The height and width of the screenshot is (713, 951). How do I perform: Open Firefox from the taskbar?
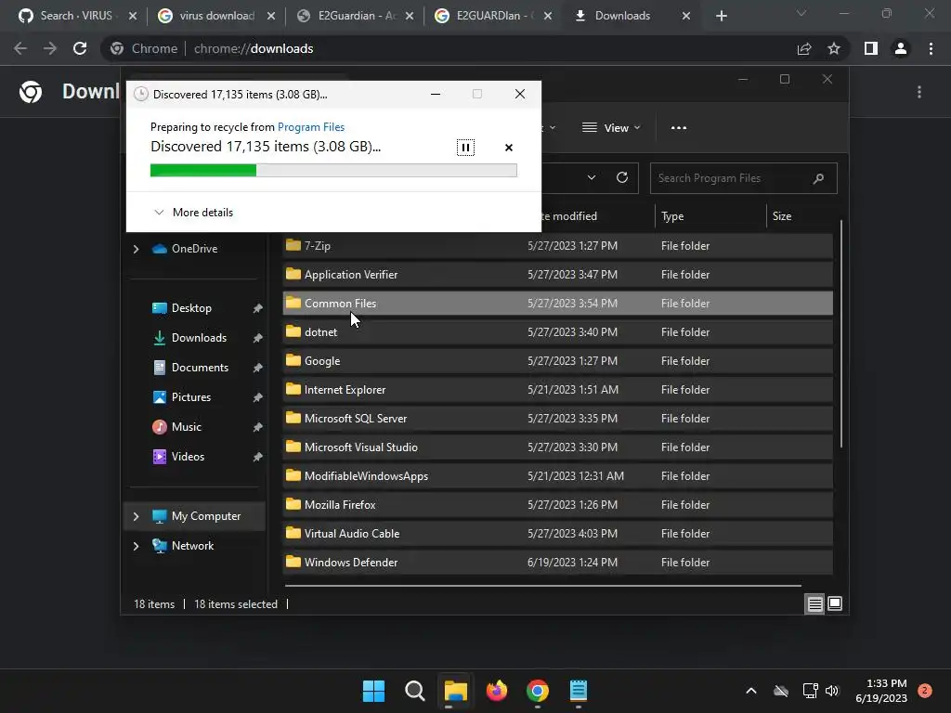pos(497,691)
